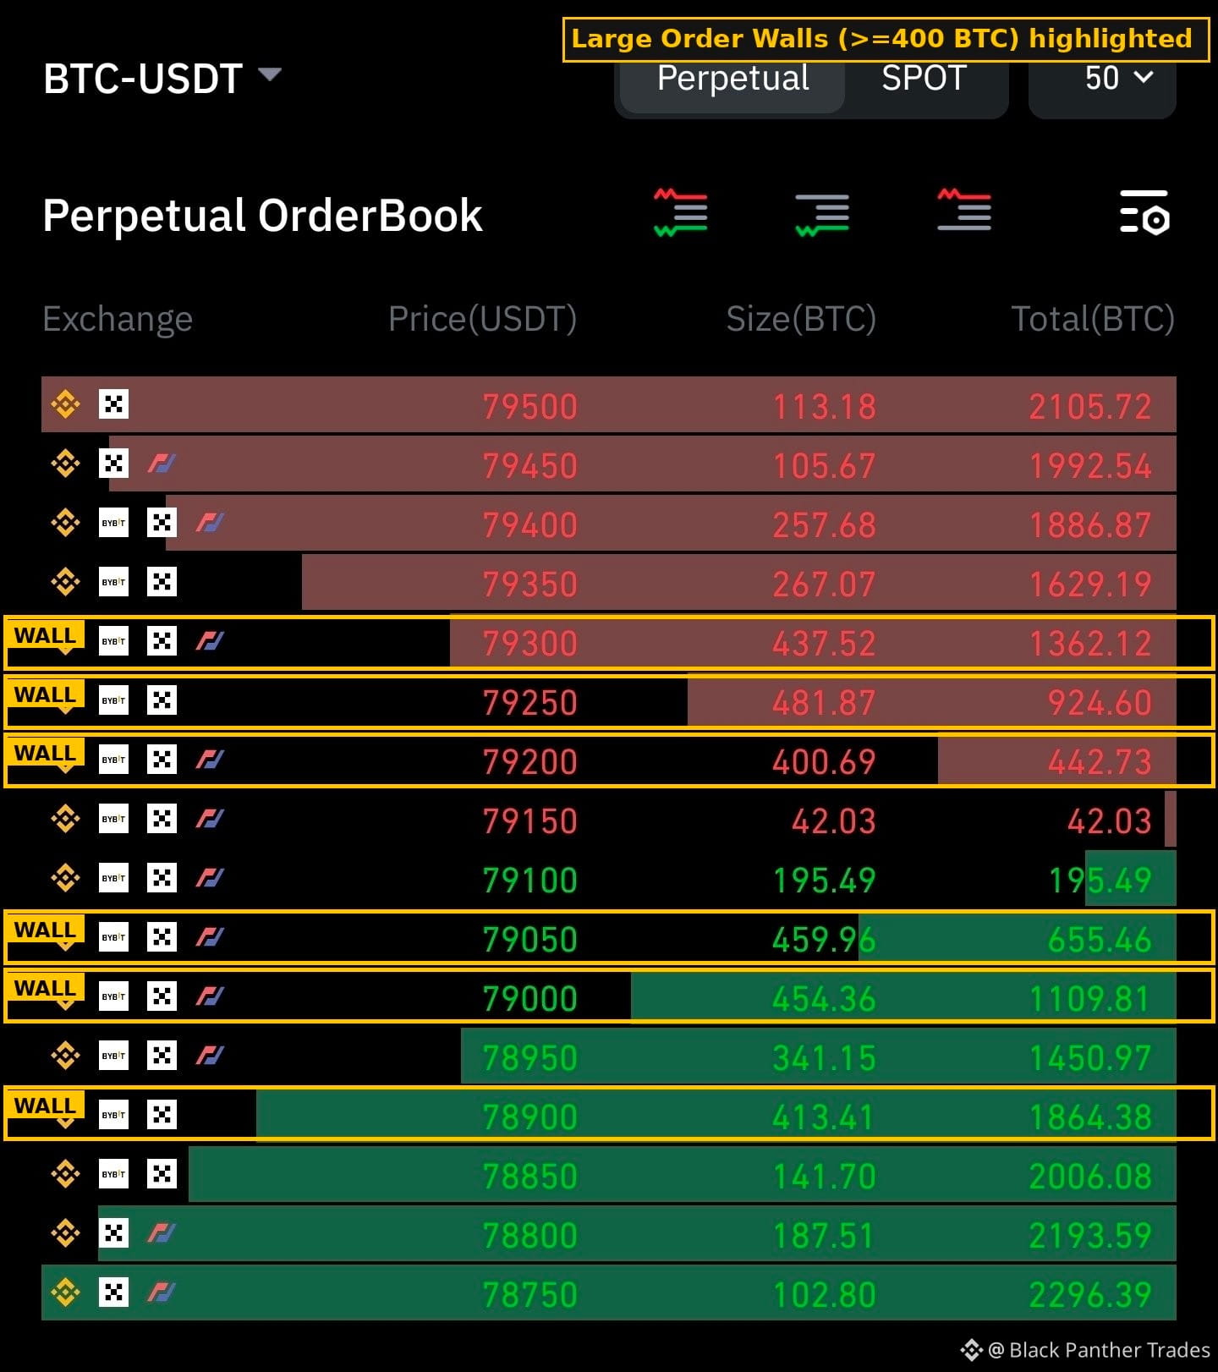The image size is (1218, 1372).
Task: Show bids-only orderbook view icon
Action: (x=822, y=214)
